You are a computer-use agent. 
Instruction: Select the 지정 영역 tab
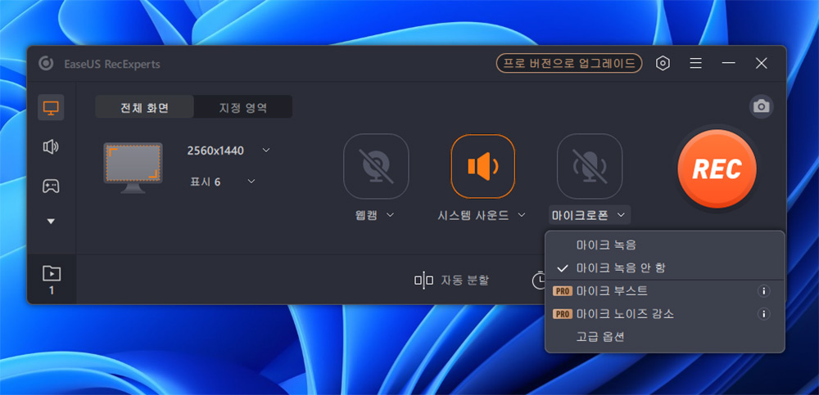coord(243,107)
